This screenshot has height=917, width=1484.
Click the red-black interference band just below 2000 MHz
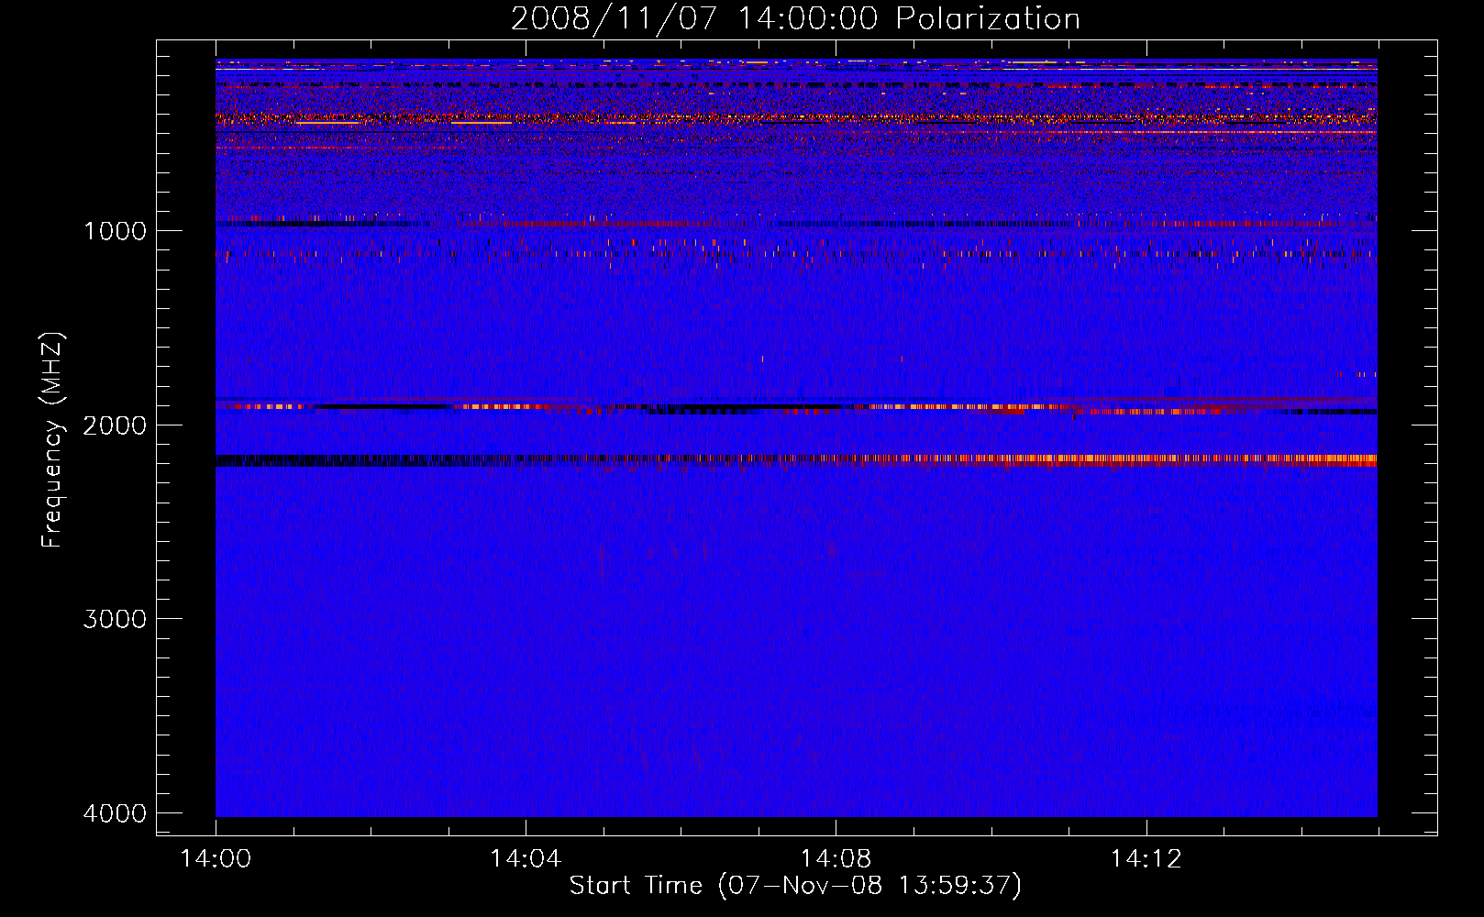796,408
